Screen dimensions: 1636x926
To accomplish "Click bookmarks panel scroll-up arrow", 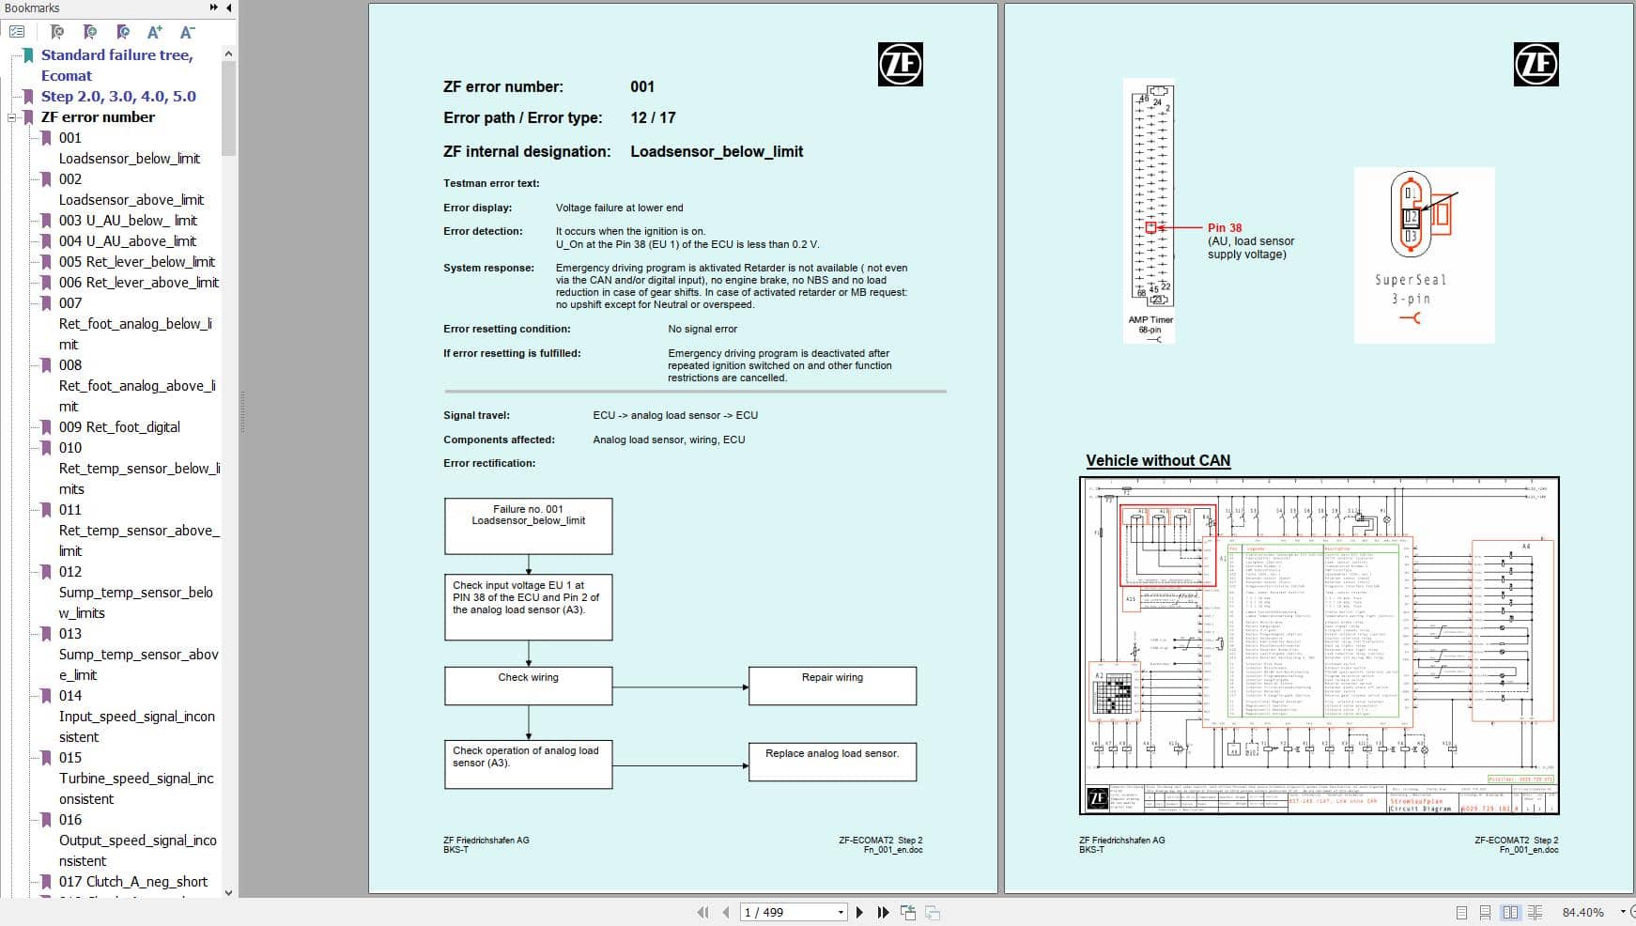I will [228, 54].
